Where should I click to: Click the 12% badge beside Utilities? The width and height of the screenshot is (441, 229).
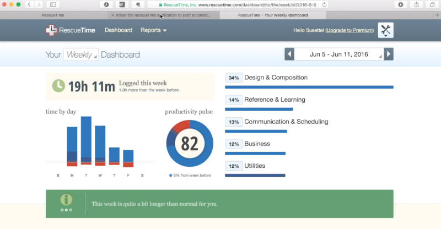(234, 166)
